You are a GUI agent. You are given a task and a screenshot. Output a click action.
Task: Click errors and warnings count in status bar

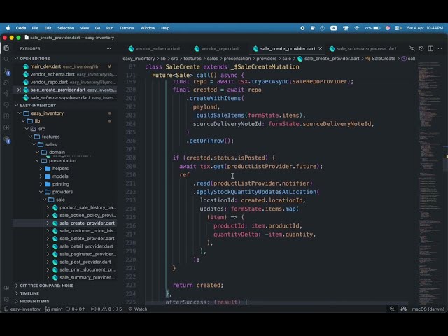pyautogui.click(x=106, y=309)
